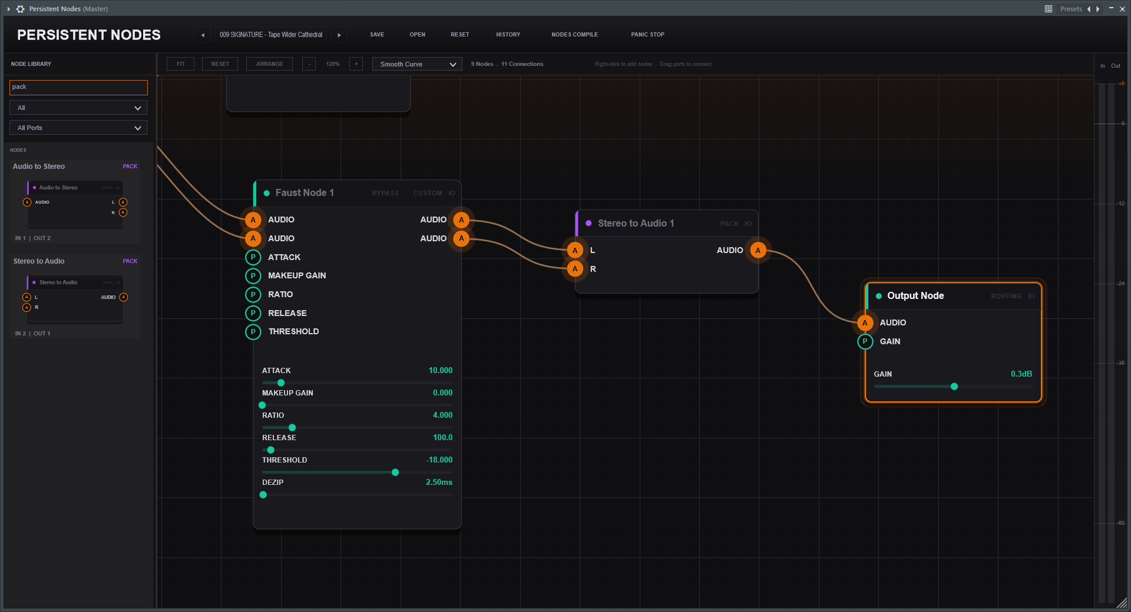Click CUSTOM on Faust Node 1 header
The height and width of the screenshot is (612, 1131).
click(428, 193)
